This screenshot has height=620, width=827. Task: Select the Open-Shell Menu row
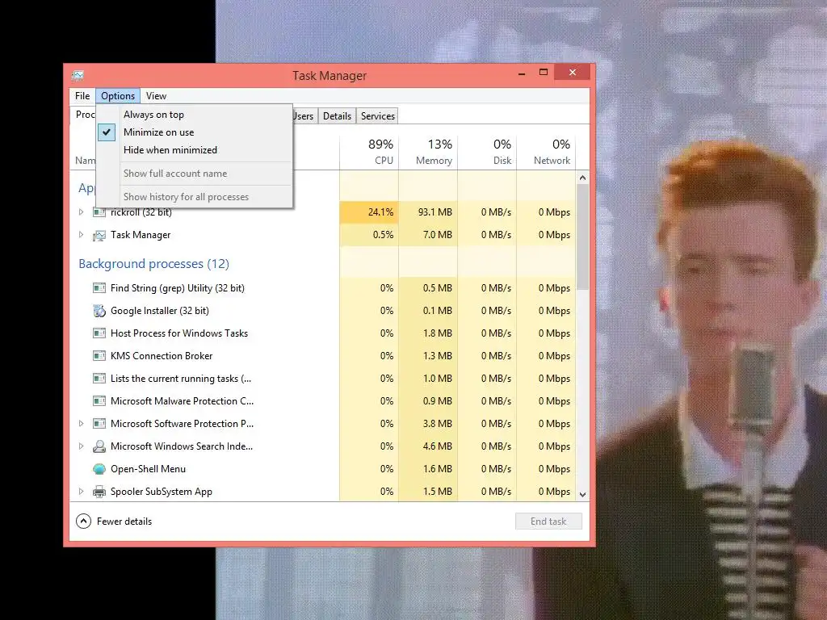tap(323, 469)
